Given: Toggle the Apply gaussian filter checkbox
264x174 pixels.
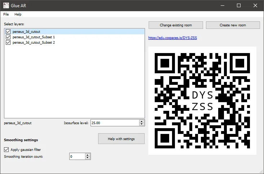Looking at the screenshot, I should pos(6,149).
